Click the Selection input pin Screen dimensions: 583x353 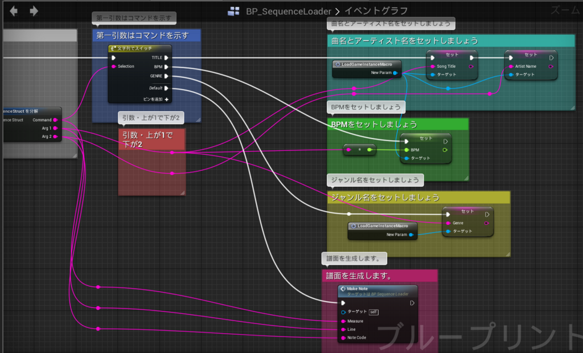pyautogui.click(x=113, y=66)
